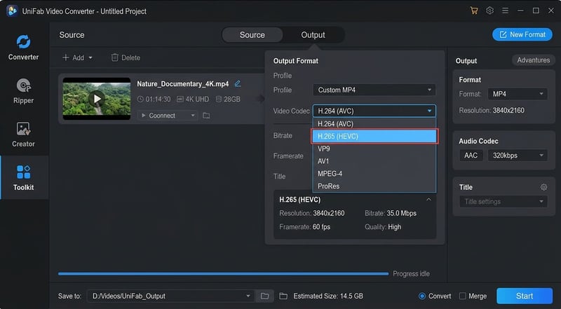Choose ProRes from codec list
The height and width of the screenshot is (309, 561).
374,186
